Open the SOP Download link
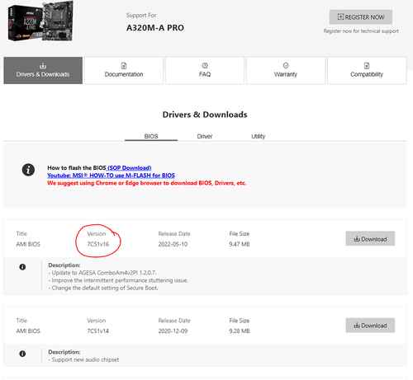This screenshot has width=413, height=380. (x=129, y=168)
